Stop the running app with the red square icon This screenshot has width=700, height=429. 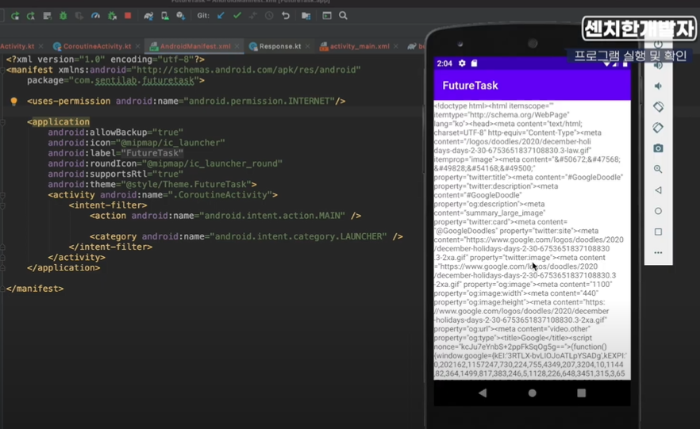click(128, 16)
